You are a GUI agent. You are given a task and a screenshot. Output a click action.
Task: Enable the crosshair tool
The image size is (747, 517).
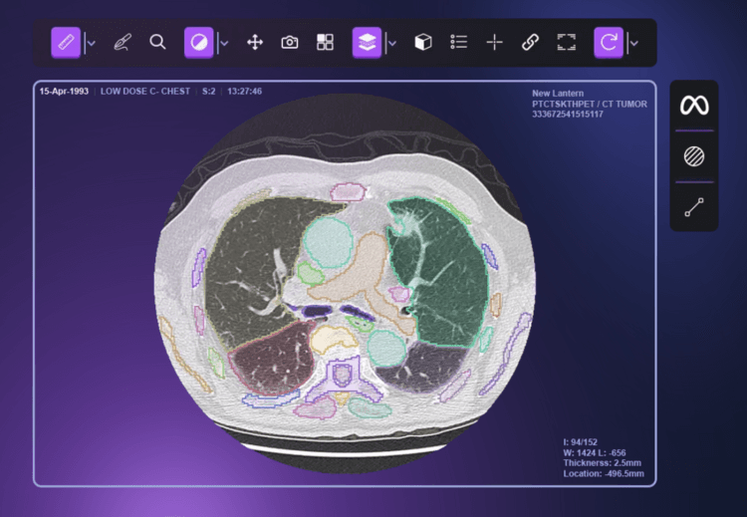click(x=494, y=43)
